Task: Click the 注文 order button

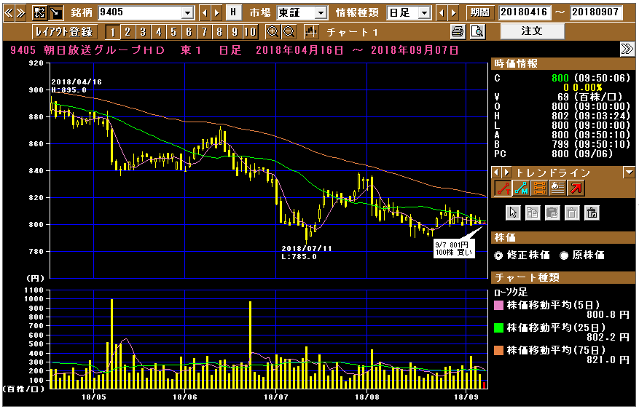Action: (532, 31)
